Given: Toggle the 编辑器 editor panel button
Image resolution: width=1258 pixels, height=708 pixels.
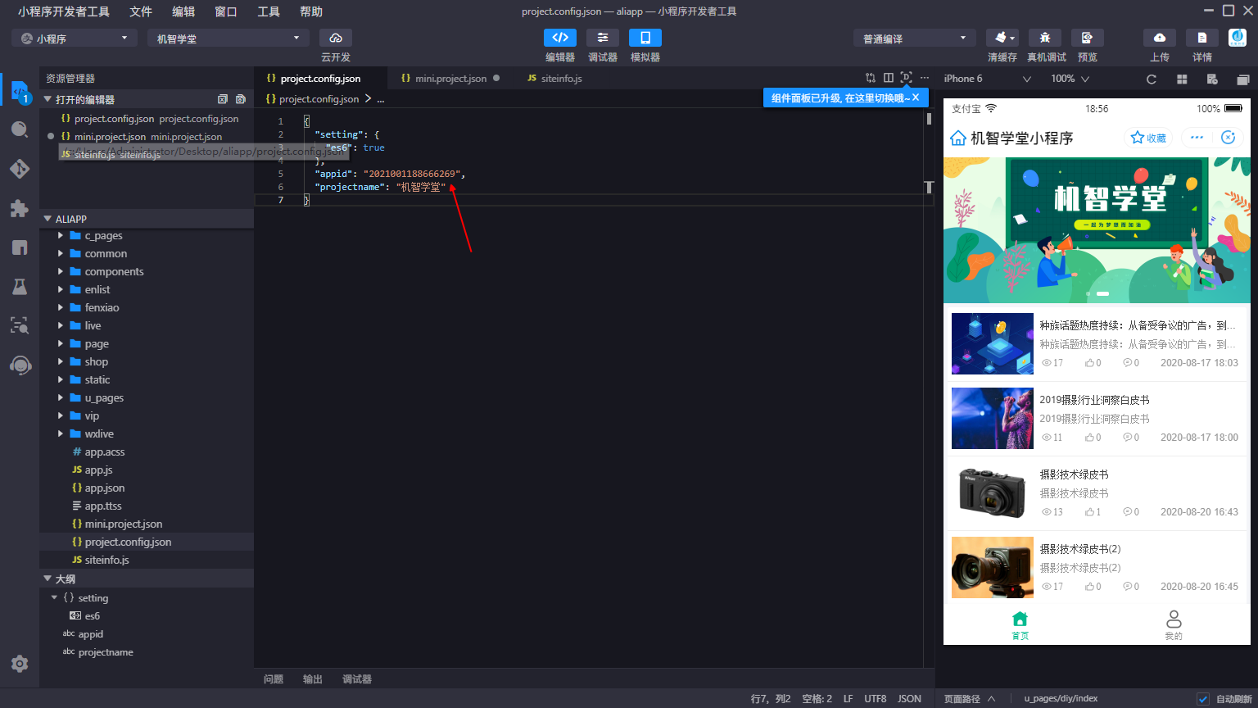Looking at the screenshot, I should [560, 38].
